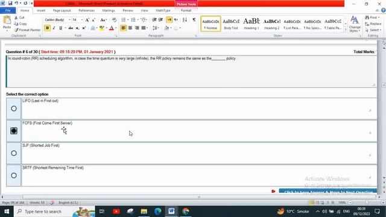Image resolution: width=386 pixels, height=217 pixels.
Task: Open the MathType tab
Action: click(x=163, y=11)
